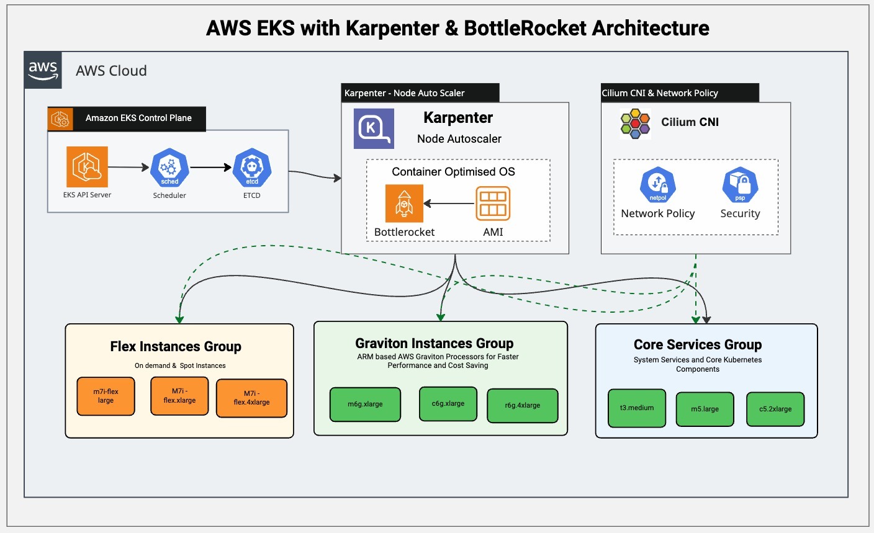Click the r6g.4xlarge instance box
The height and width of the screenshot is (533, 874).
point(522,406)
